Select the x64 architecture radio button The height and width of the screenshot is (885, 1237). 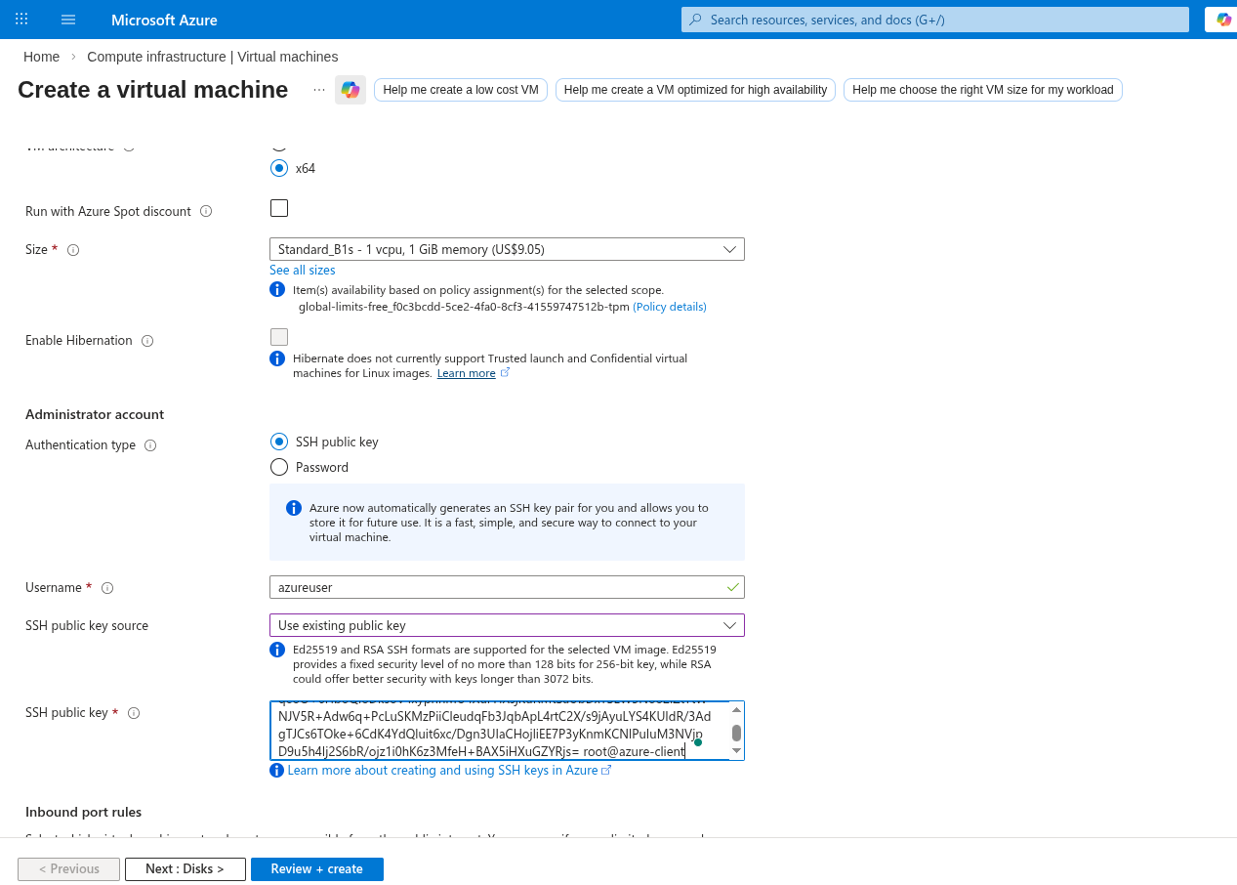tap(279, 168)
